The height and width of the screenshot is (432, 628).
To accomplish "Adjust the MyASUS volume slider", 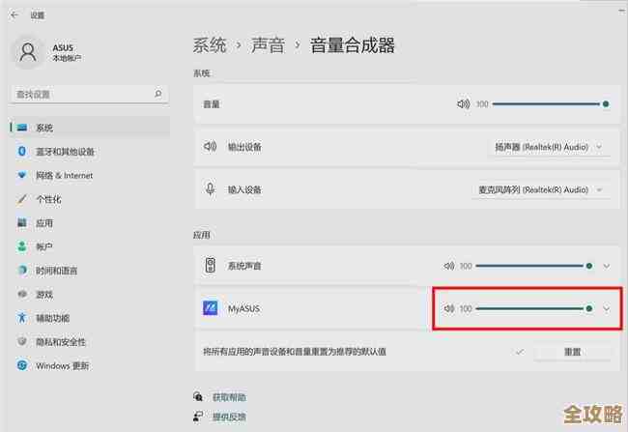I will click(534, 308).
